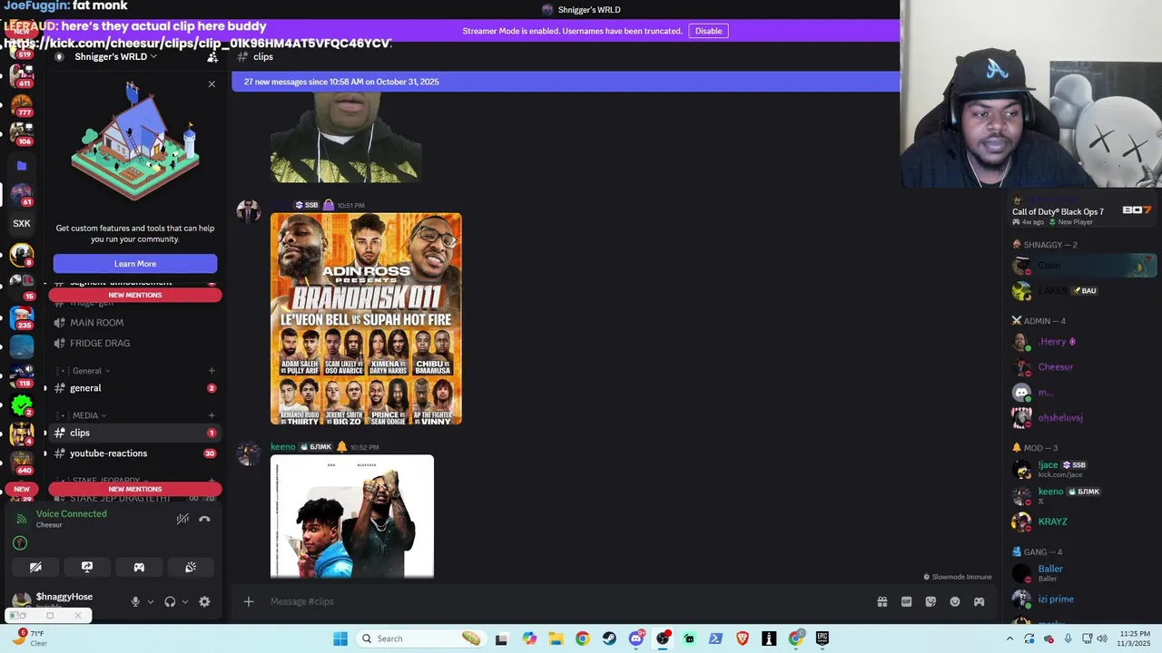Viewport: 1162px width, 653px height.
Task: Launch Epic Games from the taskbar
Action: (x=822, y=638)
